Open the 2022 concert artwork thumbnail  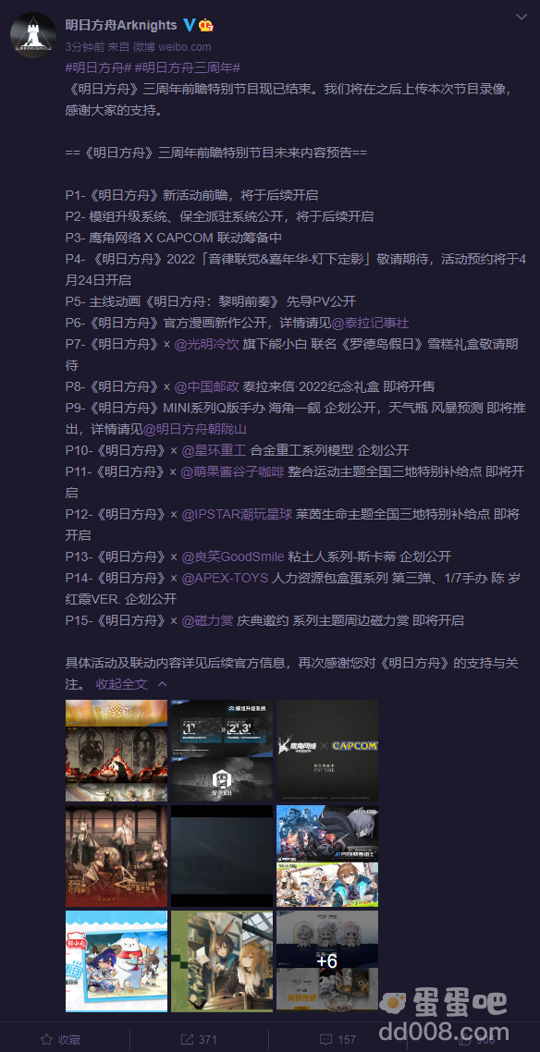[x=117, y=856]
